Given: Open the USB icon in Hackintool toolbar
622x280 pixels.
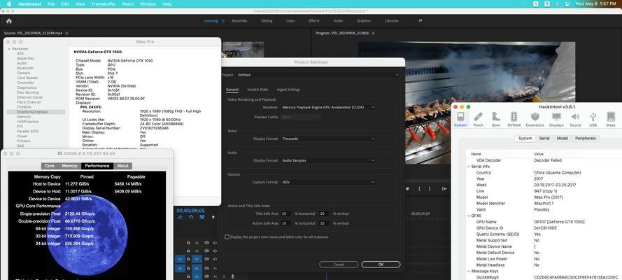Looking at the screenshot, I should coord(593,119).
